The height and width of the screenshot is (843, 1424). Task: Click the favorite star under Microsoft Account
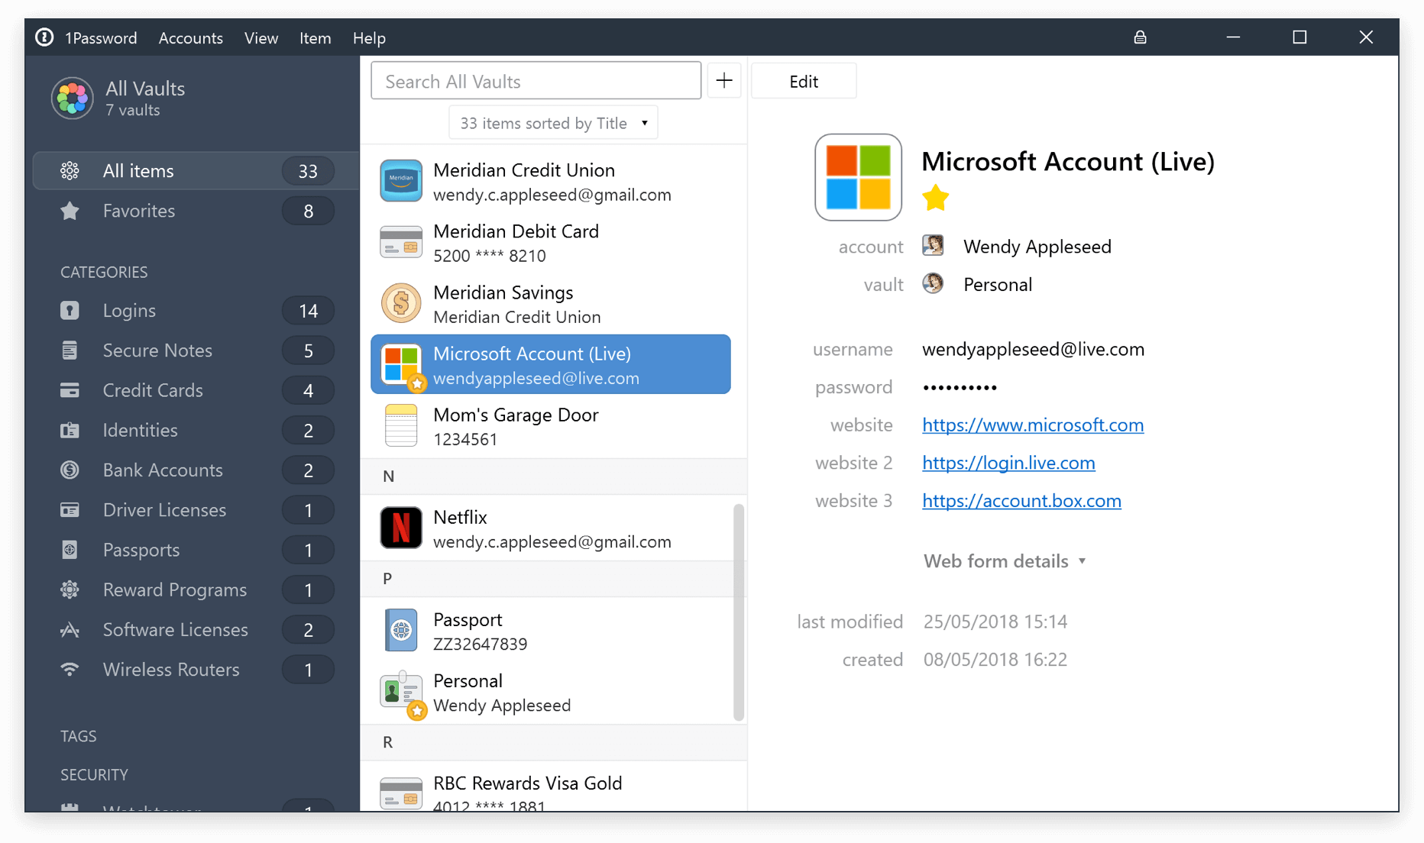[935, 198]
